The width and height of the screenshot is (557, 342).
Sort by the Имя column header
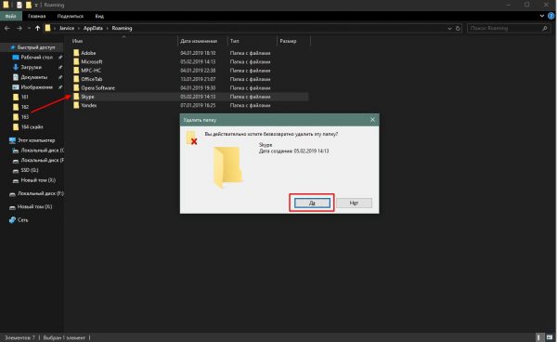pyautogui.click(x=77, y=41)
